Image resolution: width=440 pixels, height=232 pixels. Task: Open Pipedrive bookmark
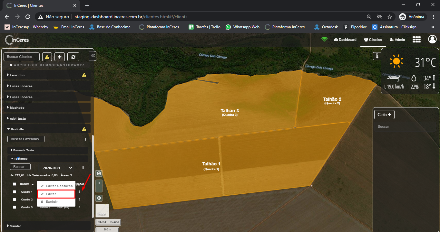pos(355,27)
